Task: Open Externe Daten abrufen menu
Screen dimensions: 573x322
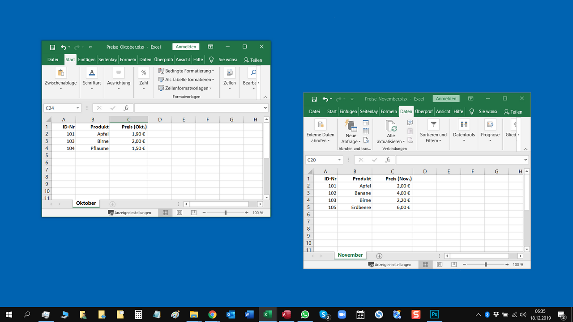Action: click(x=321, y=131)
